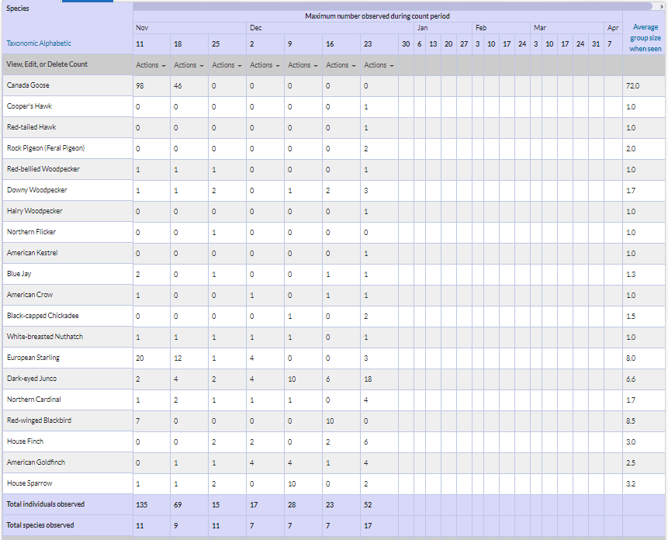The width and height of the screenshot is (668, 540).
Task: Click the Total species observed label
Action: (40, 525)
